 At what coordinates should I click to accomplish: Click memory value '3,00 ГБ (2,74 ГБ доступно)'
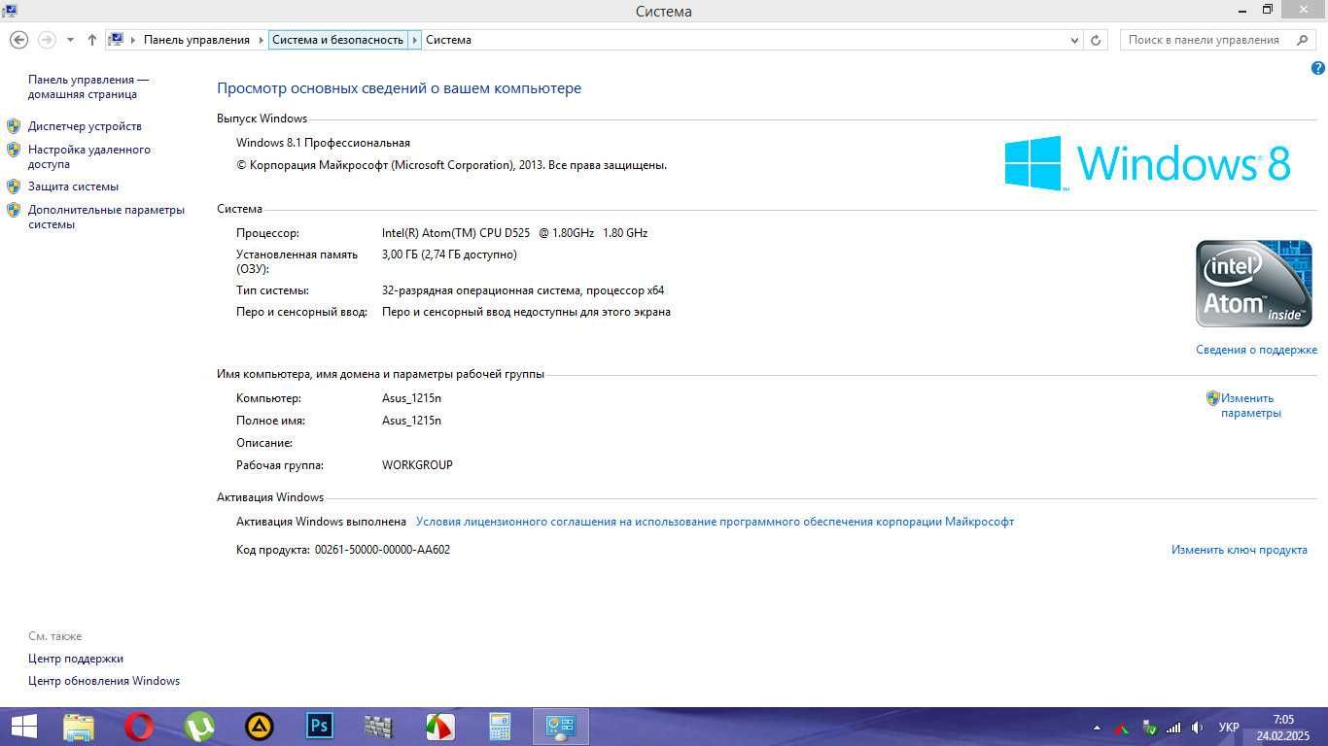(449, 254)
